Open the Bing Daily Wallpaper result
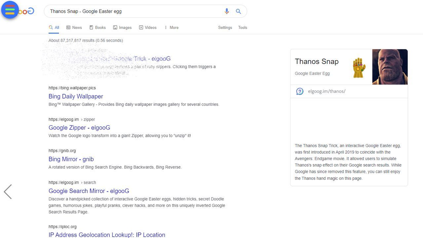423x238 pixels. (x=76, y=96)
